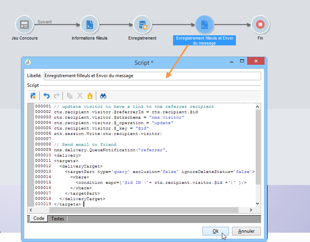This screenshot has width=310, height=242.
Task: Click the line setting @_key to "@id"
Action: (x=101, y=128)
